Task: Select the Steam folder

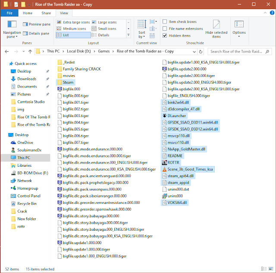Action: [x=66, y=83]
